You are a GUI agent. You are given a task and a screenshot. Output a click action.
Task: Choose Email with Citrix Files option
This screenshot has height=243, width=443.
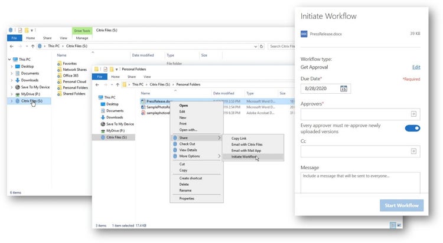(247, 145)
